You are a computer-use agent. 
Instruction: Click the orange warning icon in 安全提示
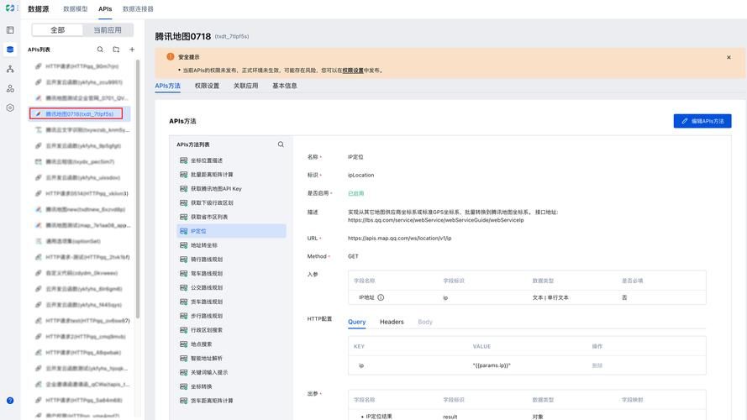click(170, 56)
